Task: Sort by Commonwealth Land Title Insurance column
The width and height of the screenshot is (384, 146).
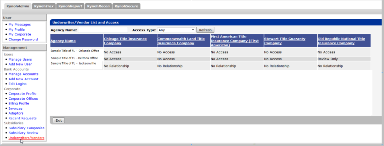Action: pos(181,41)
